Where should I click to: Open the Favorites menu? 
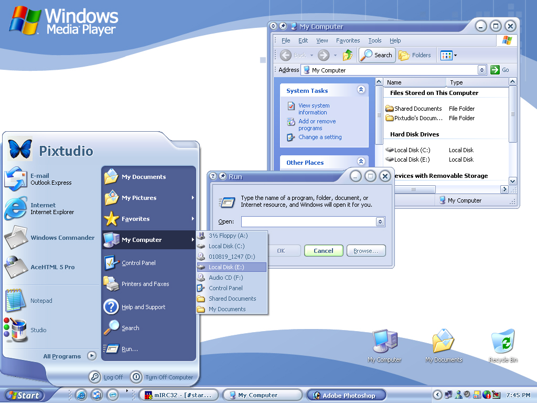point(348,40)
